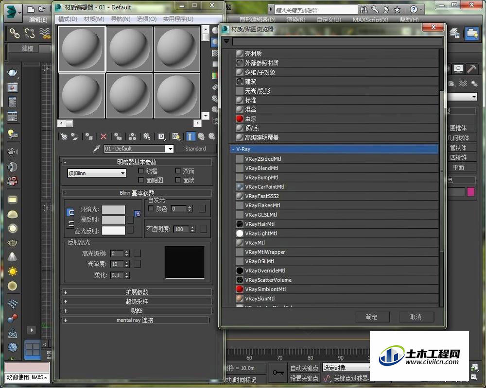Click the 确定 button in material browser
This screenshot has width=486, height=388.
pyautogui.click(x=372, y=317)
